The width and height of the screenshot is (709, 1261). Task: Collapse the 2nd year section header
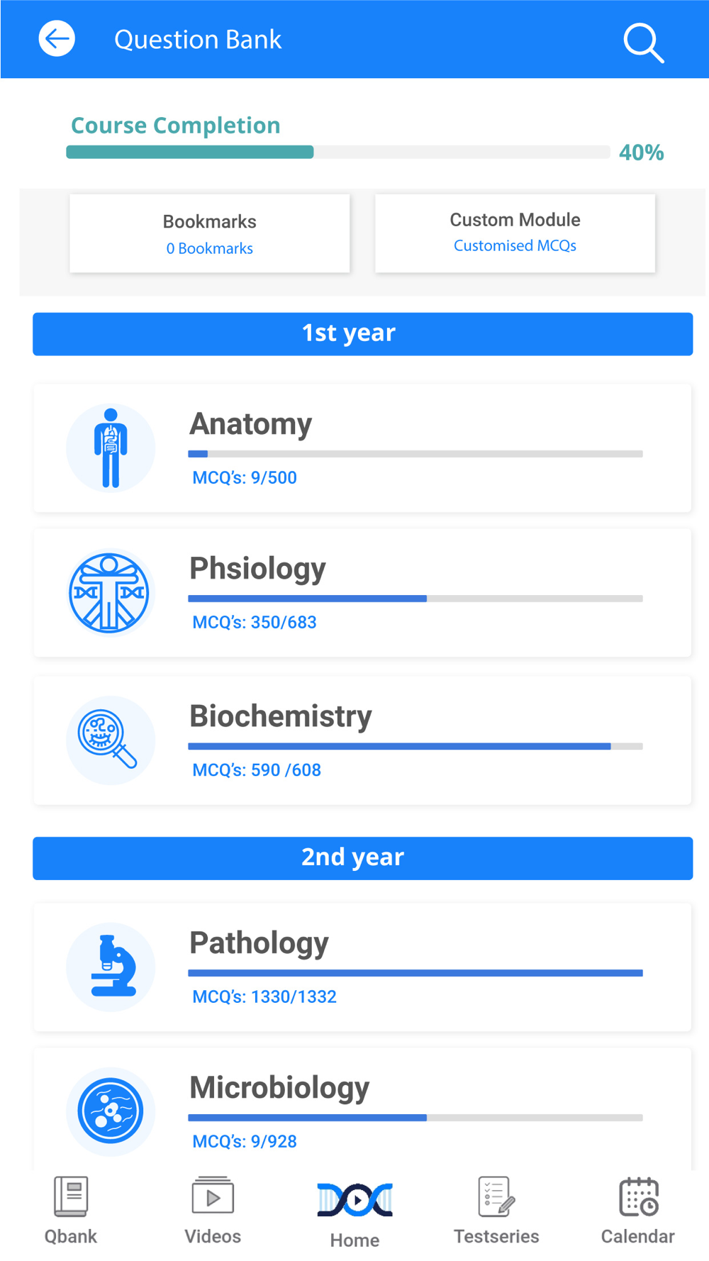coord(362,858)
